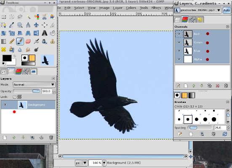The width and height of the screenshot is (232, 168).
Task: Open the layer Mode dropdown showing Normal
Action: click(x=34, y=84)
